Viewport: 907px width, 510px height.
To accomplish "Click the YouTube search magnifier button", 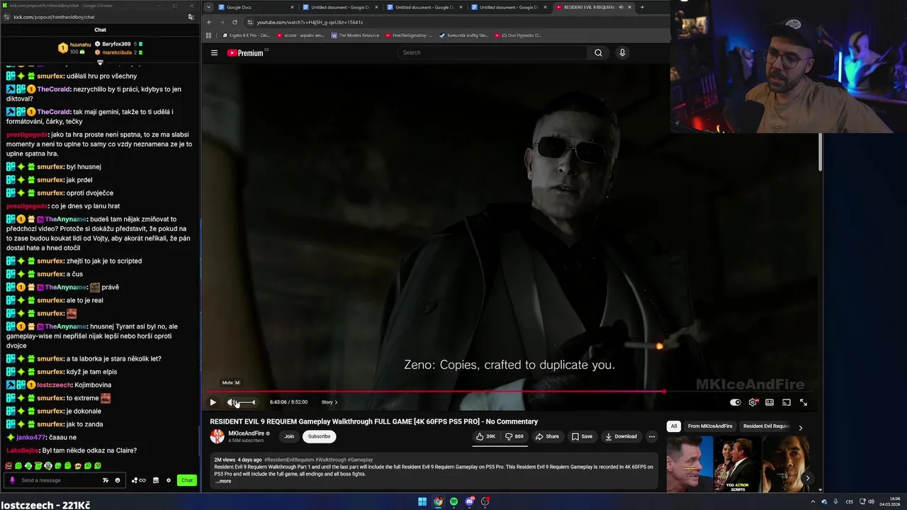I will point(598,52).
